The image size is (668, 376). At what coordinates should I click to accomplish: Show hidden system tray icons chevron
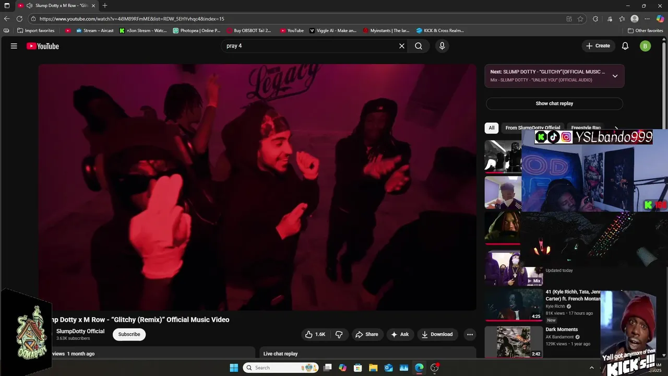592,368
